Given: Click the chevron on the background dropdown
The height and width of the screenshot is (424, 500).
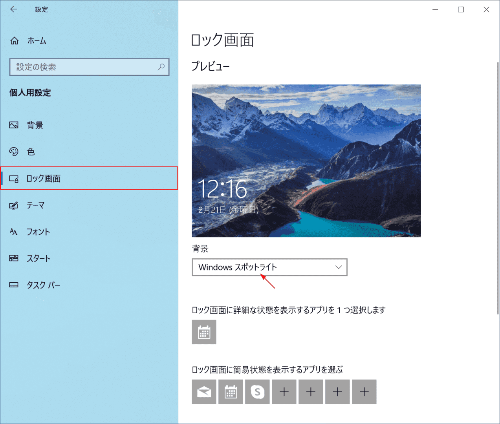Looking at the screenshot, I should tap(339, 267).
